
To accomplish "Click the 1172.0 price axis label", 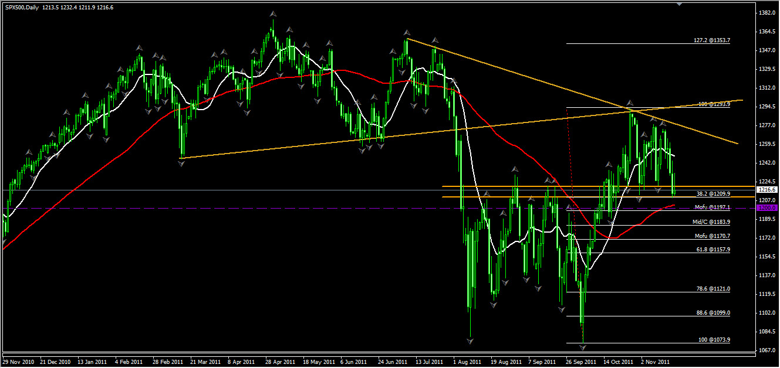I will pyautogui.click(x=768, y=238).
